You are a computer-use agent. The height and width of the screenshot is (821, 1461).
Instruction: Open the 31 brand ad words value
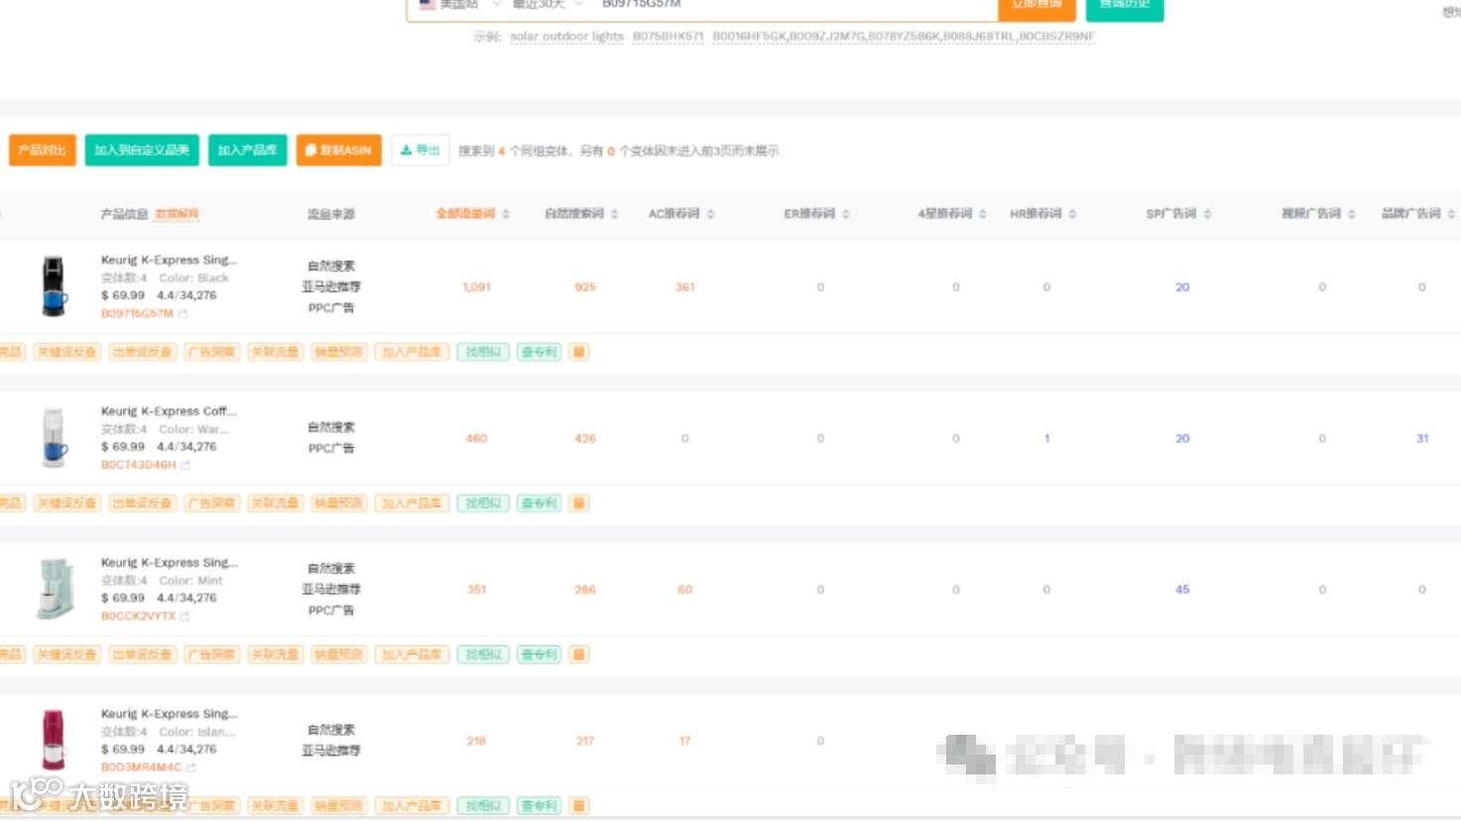1422,438
